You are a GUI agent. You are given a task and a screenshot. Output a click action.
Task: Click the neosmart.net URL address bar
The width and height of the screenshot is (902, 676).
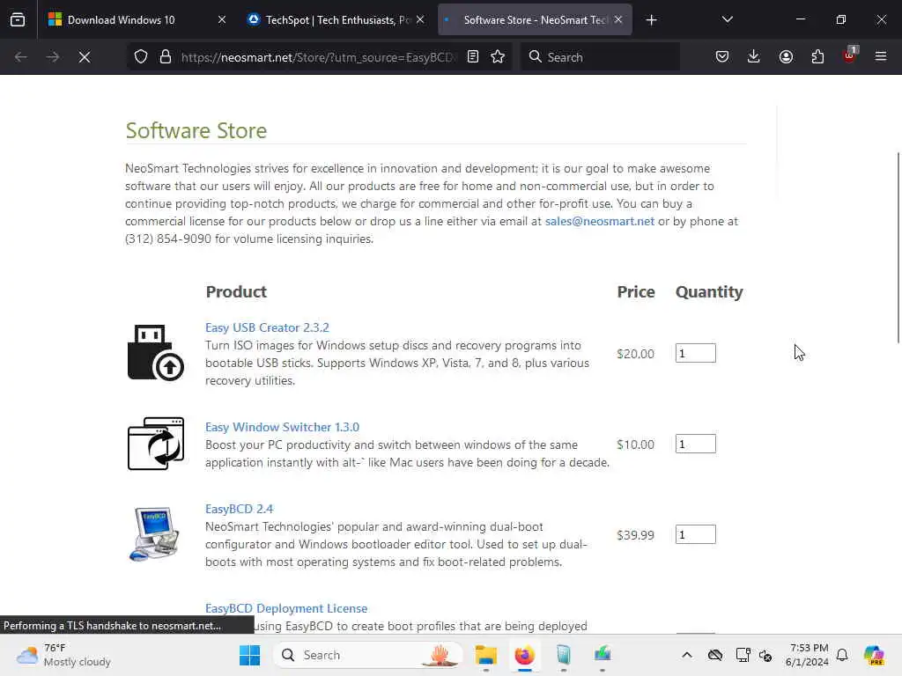[x=317, y=57]
